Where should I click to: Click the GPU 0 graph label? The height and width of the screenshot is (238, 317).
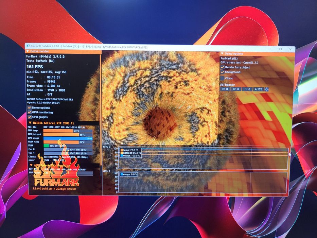(x=107, y=147)
